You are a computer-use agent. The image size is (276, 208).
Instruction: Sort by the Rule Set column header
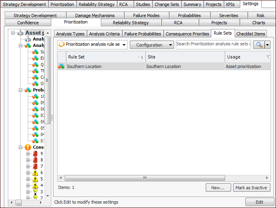coord(106,57)
